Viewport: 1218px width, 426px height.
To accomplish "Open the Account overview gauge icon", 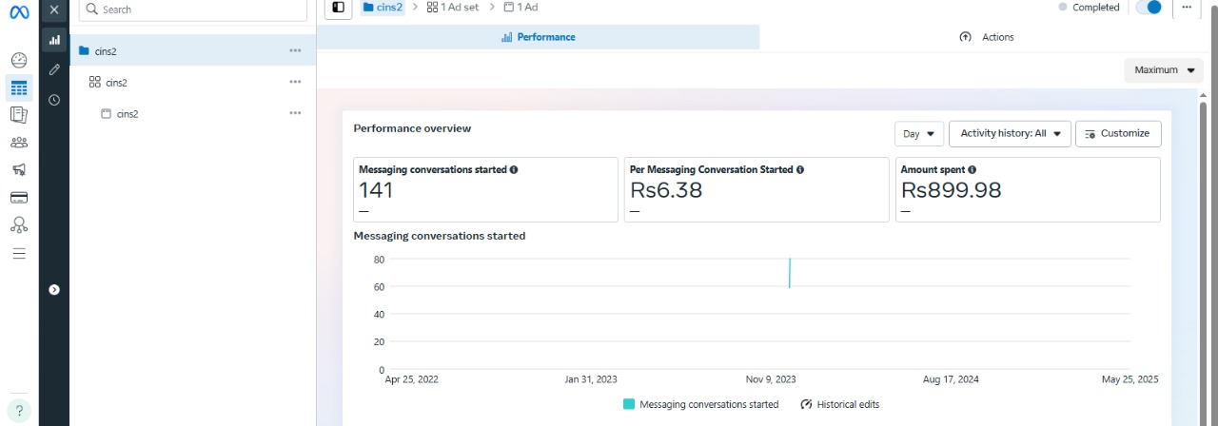I will pos(19,60).
